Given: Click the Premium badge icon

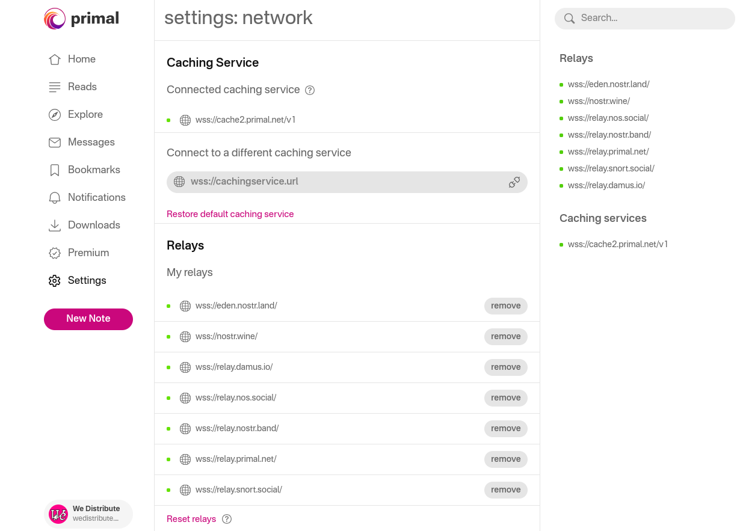Looking at the screenshot, I should (x=55, y=253).
